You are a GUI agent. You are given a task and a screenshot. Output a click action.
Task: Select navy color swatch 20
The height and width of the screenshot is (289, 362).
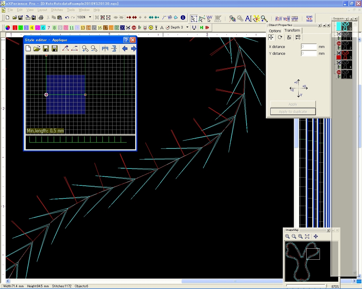pyautogui.click(x=122, y=28)
